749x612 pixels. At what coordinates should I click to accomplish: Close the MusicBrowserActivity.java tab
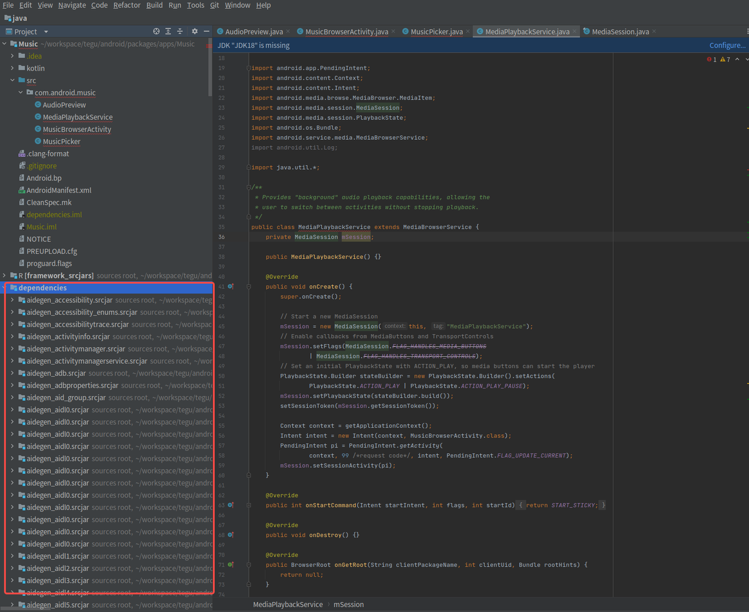pos(393,32)
